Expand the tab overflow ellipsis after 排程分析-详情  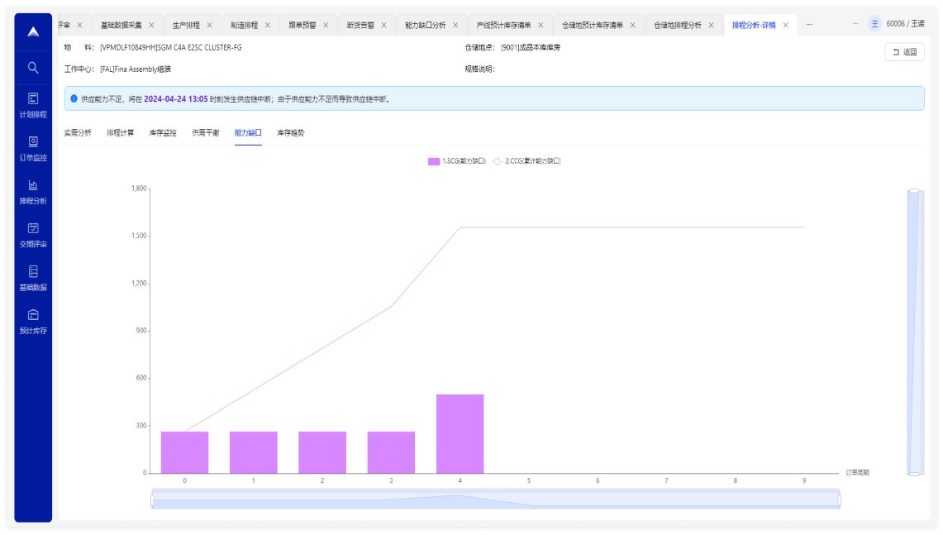click(x=809, y=25)
